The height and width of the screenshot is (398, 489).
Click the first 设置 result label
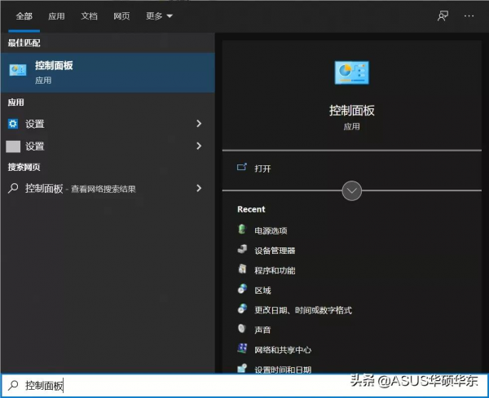click(34, 124)
